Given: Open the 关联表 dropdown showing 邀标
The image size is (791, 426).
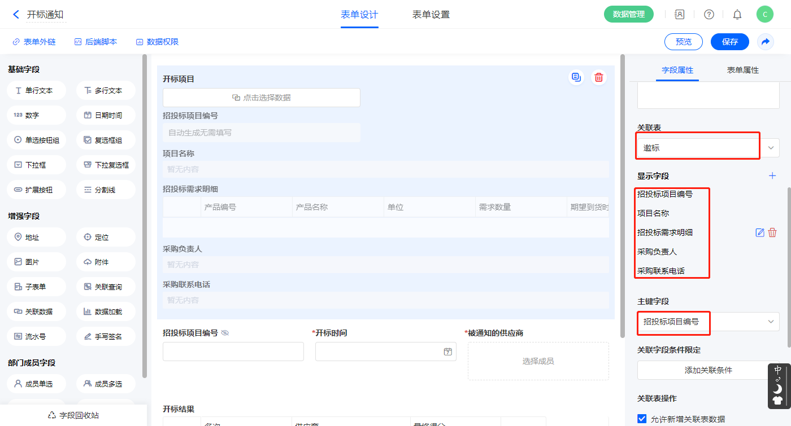Looking at the screenshot, I should [708, 148].
